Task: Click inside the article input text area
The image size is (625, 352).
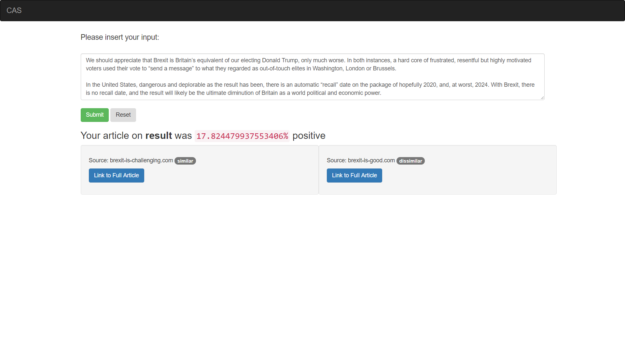Action: [312, 77]
